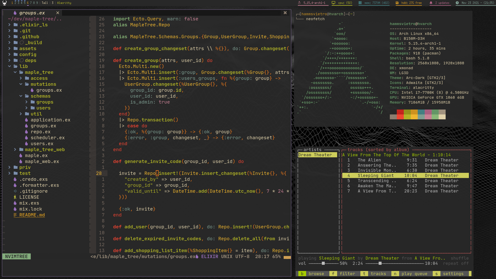Viewport: 496px width, 279px height.
Task: Click the memory usage icon
Action: (x=360, y=3)
